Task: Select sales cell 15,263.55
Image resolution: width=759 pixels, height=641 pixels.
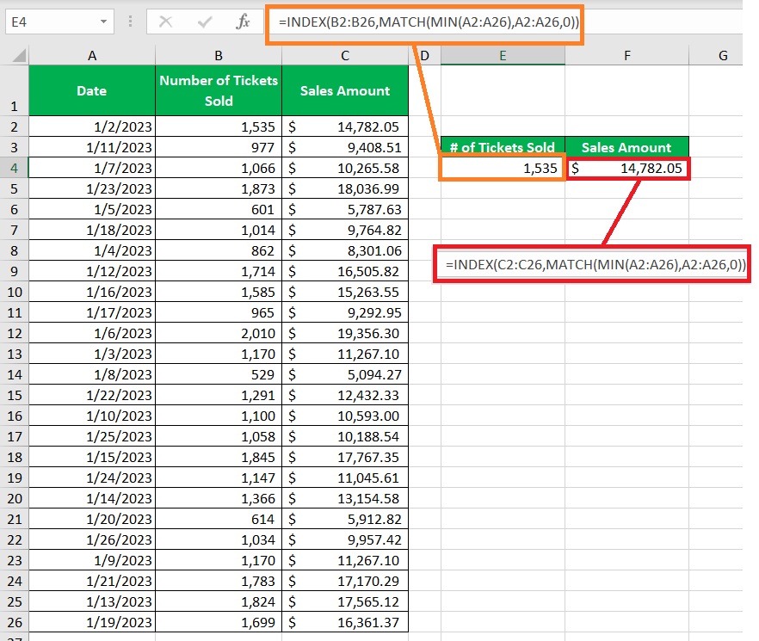Action: tap(344, 292)
